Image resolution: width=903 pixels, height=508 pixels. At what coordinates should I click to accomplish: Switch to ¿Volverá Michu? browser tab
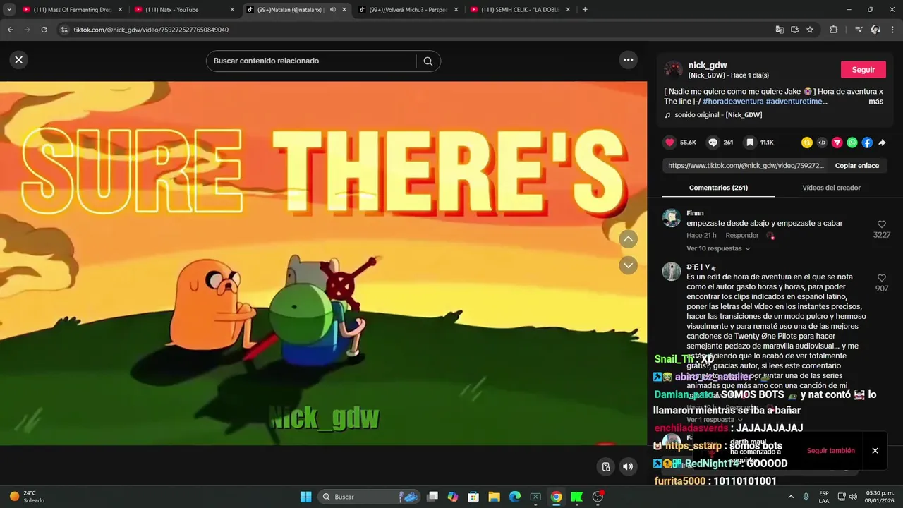pos(408,10)
